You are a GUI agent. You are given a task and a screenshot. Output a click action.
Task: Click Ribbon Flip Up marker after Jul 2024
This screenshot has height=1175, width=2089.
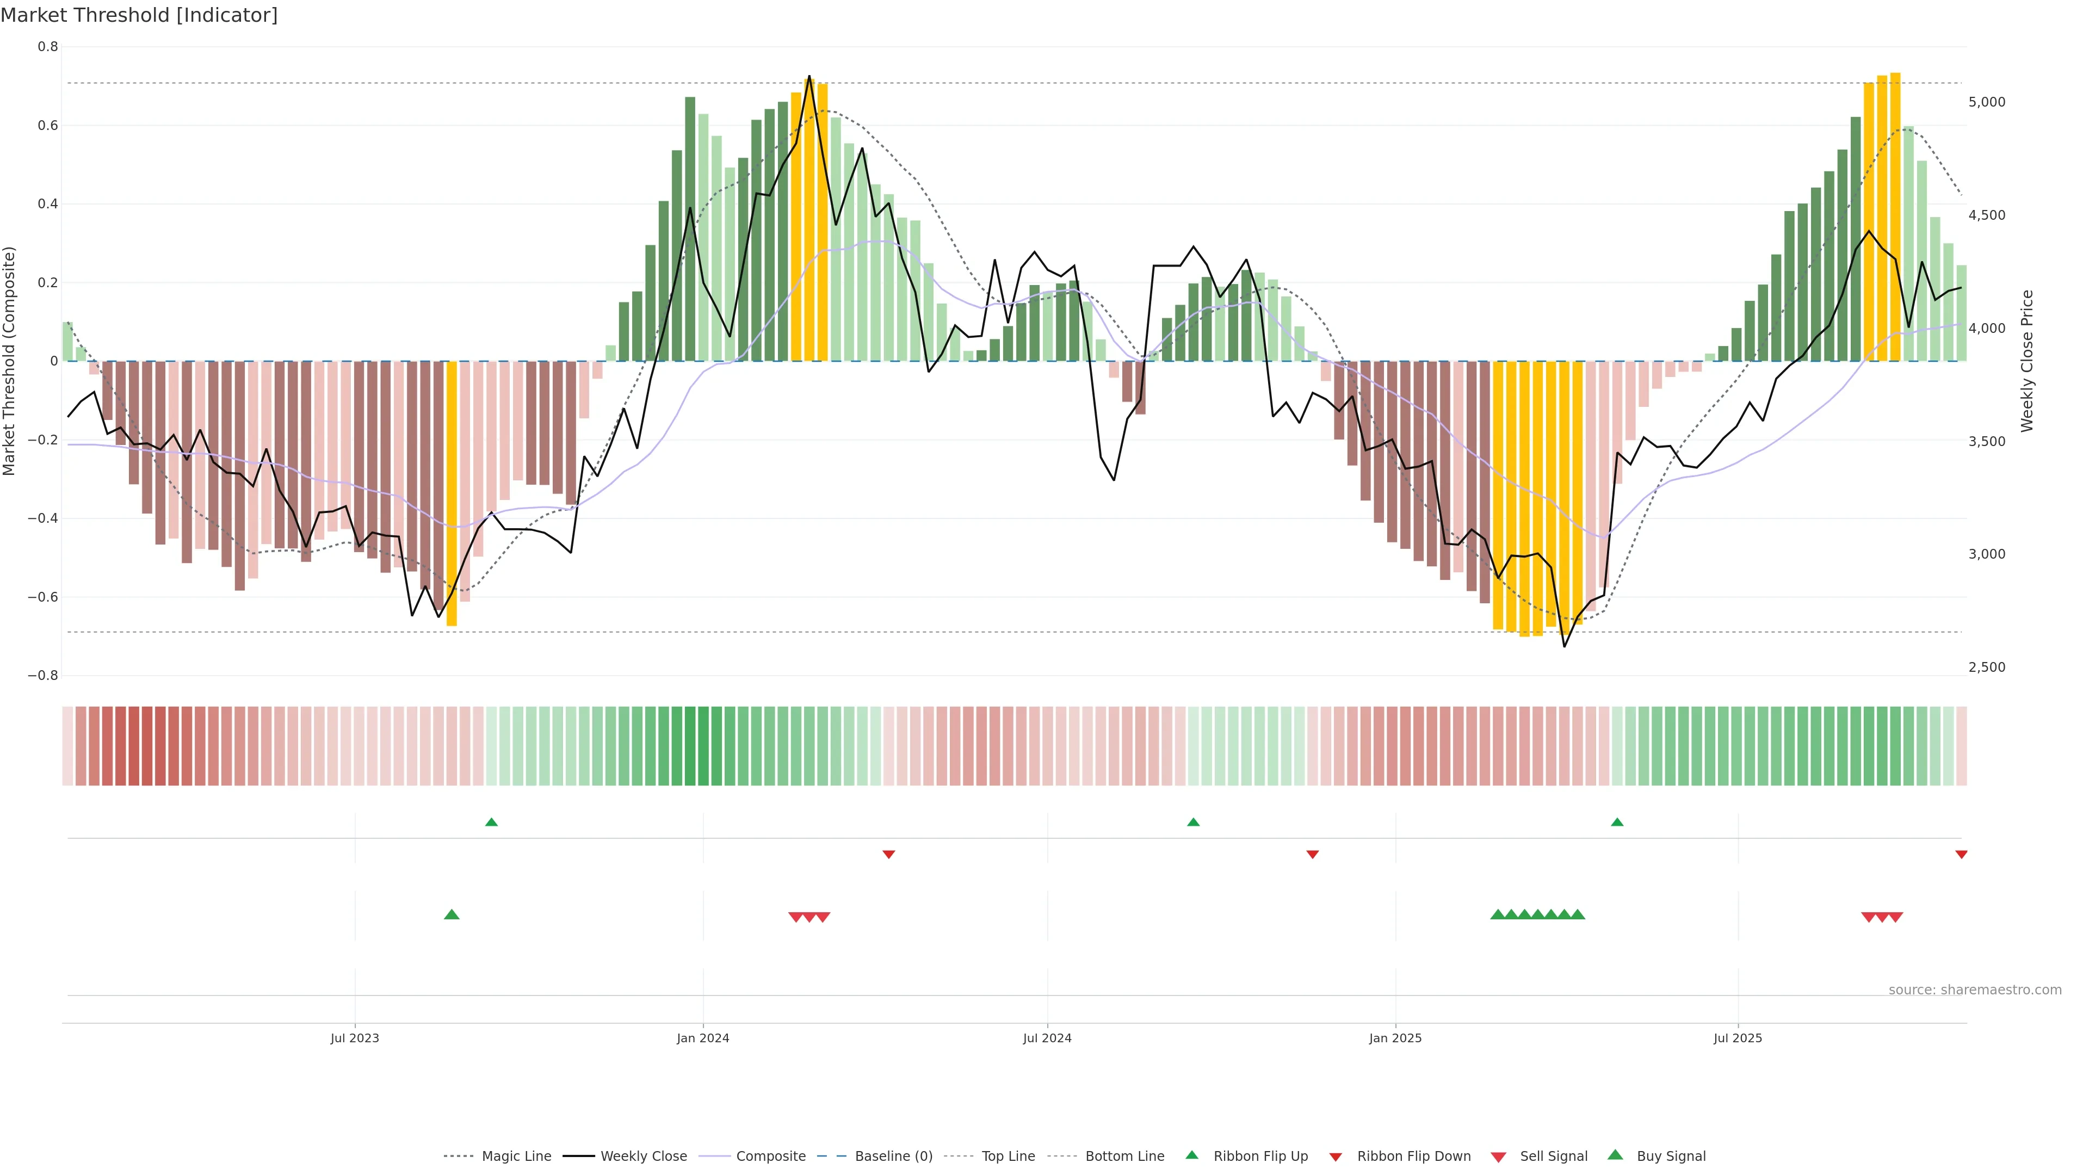click(x=1193, y=822)
